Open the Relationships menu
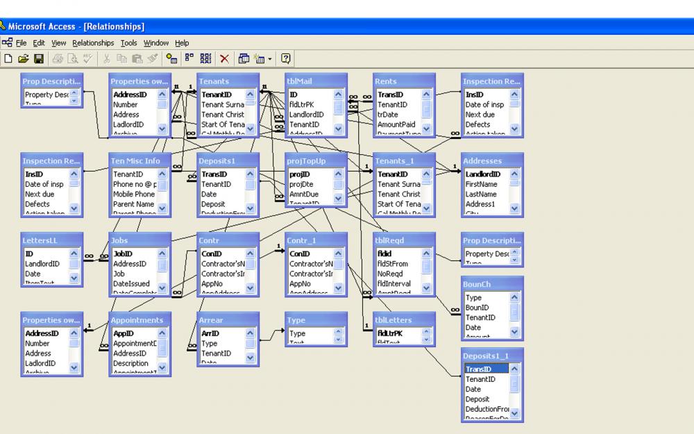Image resolution: width=694 pixels, height=434 pixels. tap(93, 43)
